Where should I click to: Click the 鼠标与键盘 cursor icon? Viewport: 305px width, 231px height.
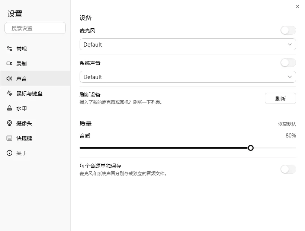pos(9,93)
